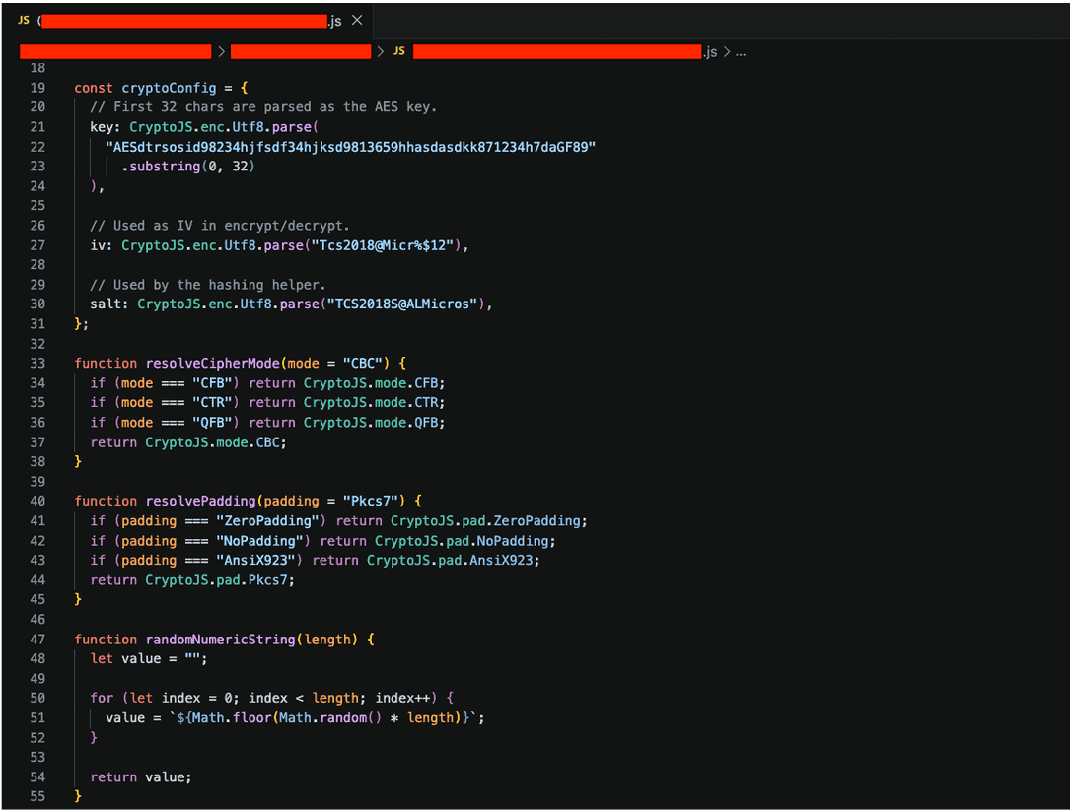Viewport: 1071px width, 810px height.
Task: Select the second redacted breadcrumb segment
Action: tap(301, 52)
